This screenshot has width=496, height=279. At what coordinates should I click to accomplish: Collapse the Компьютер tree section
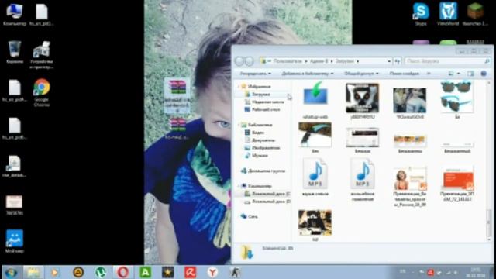click(x=239, y=186)
